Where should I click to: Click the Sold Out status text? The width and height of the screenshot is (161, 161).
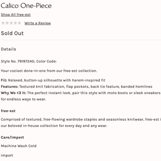[12, 33]
